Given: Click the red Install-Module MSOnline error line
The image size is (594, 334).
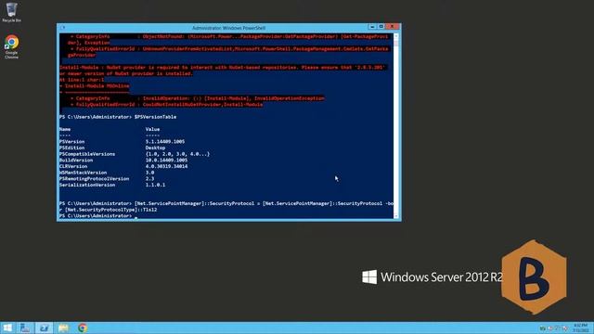Looking at the screenshot, I should pos(95,86).
